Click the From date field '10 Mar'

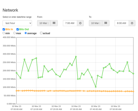(44, 23)
